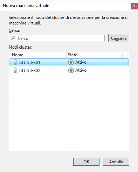Click the Annulla button
The image size is (138, 172).
click(116, 162)
